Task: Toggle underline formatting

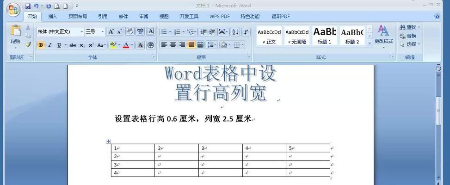Action: pyautogui.click(x=59, y=45)
